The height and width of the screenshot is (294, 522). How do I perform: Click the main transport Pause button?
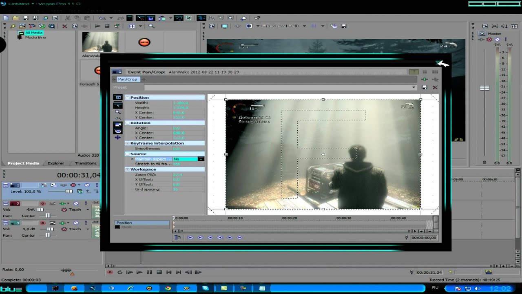pyautogui.click(x=149, y=272)
